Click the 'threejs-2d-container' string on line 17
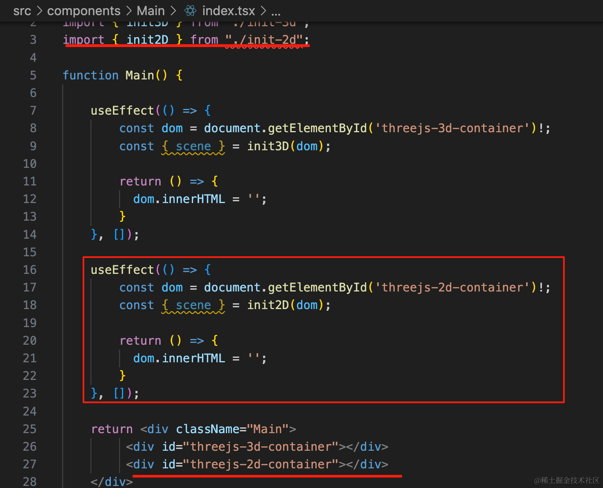603x488 pixels. coord(452,287)
